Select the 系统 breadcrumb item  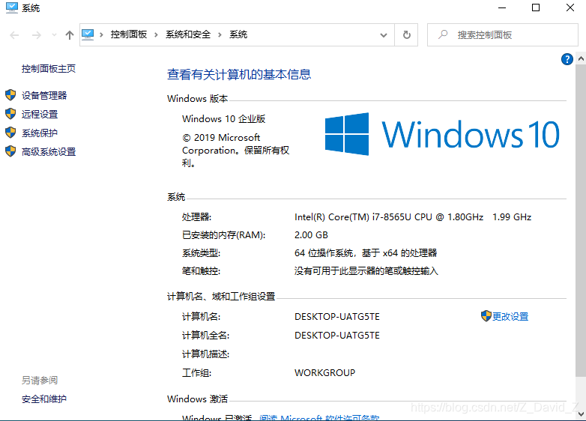[x=238, y=34]
